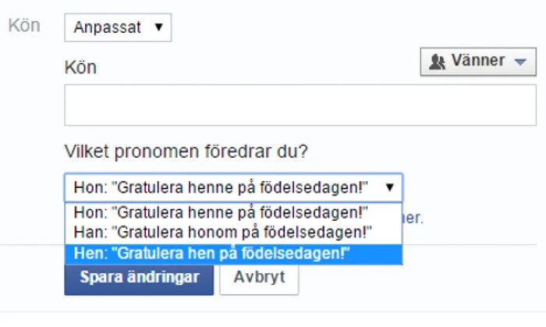Viewport: 546px width, 327px height.
Task: Click the arrow icon on the pronoun selector
Action: click(x=390, y=187)
